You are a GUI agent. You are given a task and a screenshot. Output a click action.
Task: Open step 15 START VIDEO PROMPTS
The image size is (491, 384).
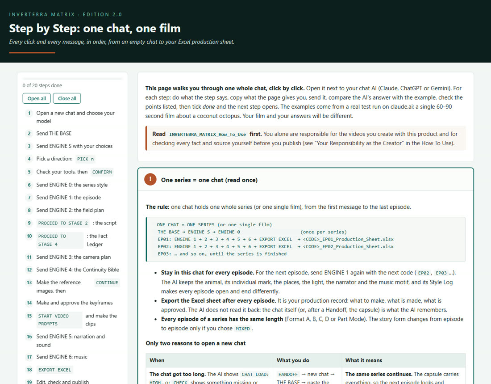tap(73, 320)
